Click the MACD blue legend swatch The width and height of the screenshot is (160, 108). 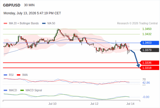pos(5,90)
